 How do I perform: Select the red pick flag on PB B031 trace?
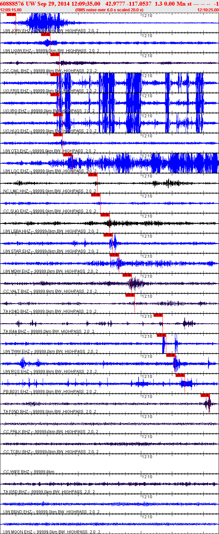(x=180, y=375)
